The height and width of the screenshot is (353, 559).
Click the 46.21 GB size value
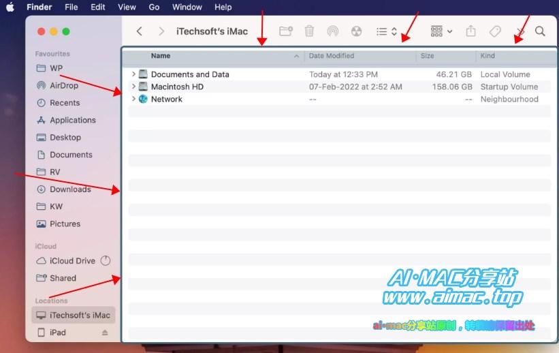(454, 74)
